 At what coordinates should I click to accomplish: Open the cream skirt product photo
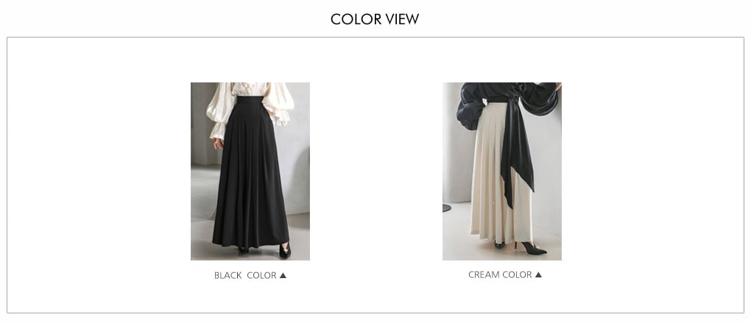pyautogui.click(x=502, y=171)
